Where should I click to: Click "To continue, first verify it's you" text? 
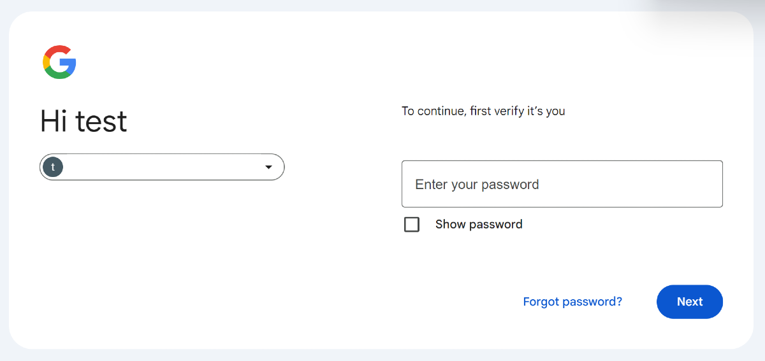tap(483, 111)
